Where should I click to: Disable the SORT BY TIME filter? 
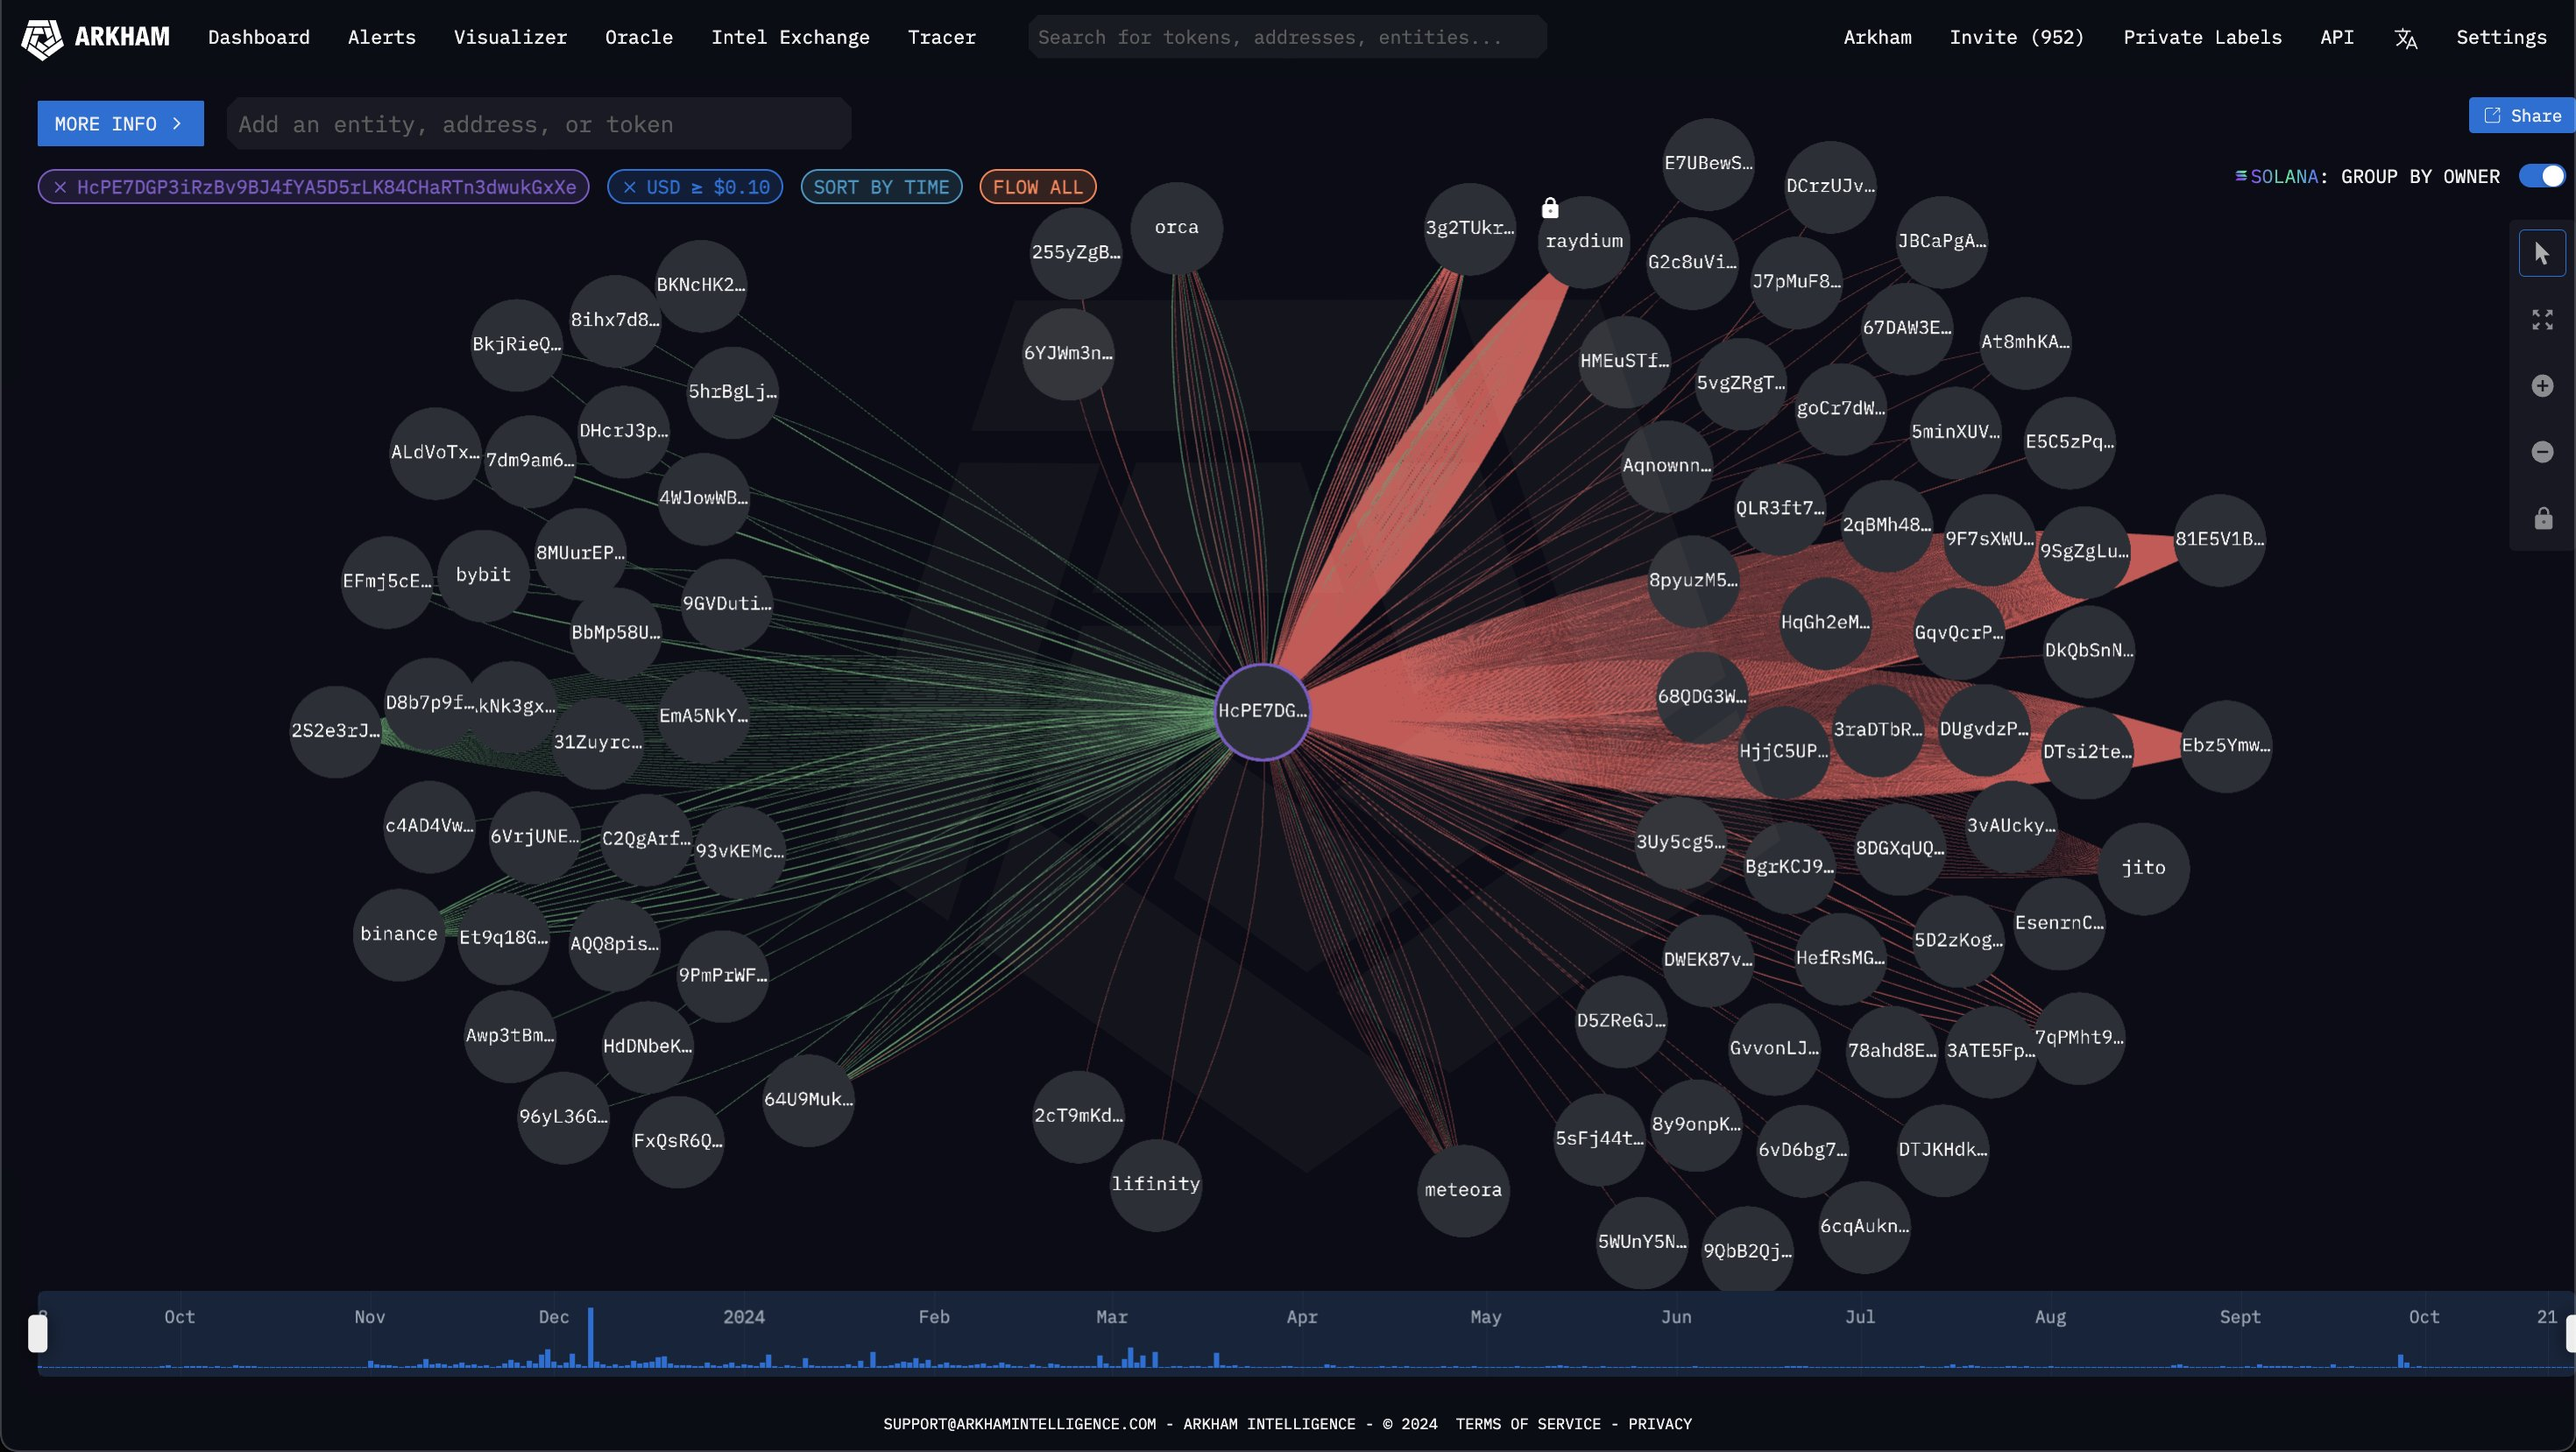(881, 186)
